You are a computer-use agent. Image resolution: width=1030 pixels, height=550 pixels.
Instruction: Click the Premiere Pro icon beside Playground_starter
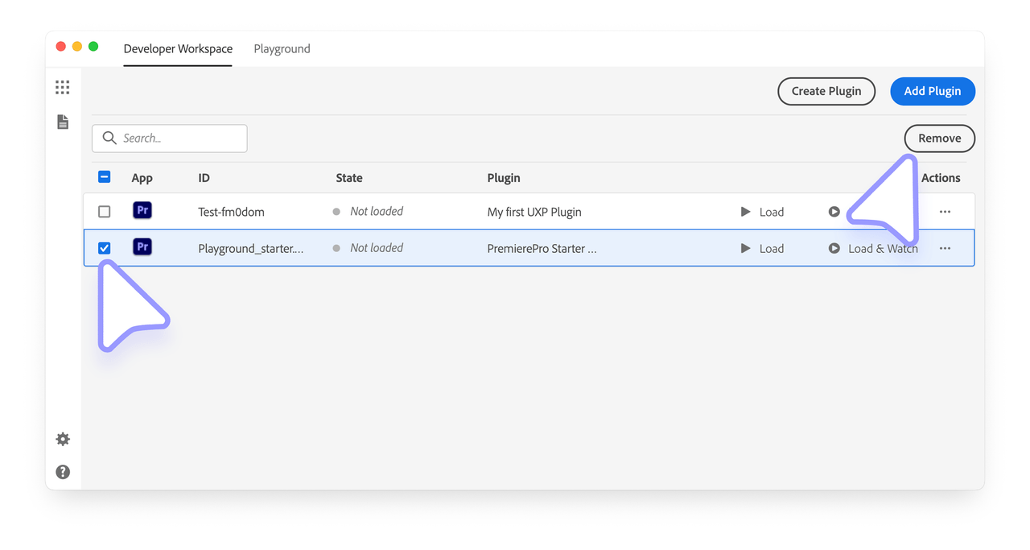click(x=142, y=247)
